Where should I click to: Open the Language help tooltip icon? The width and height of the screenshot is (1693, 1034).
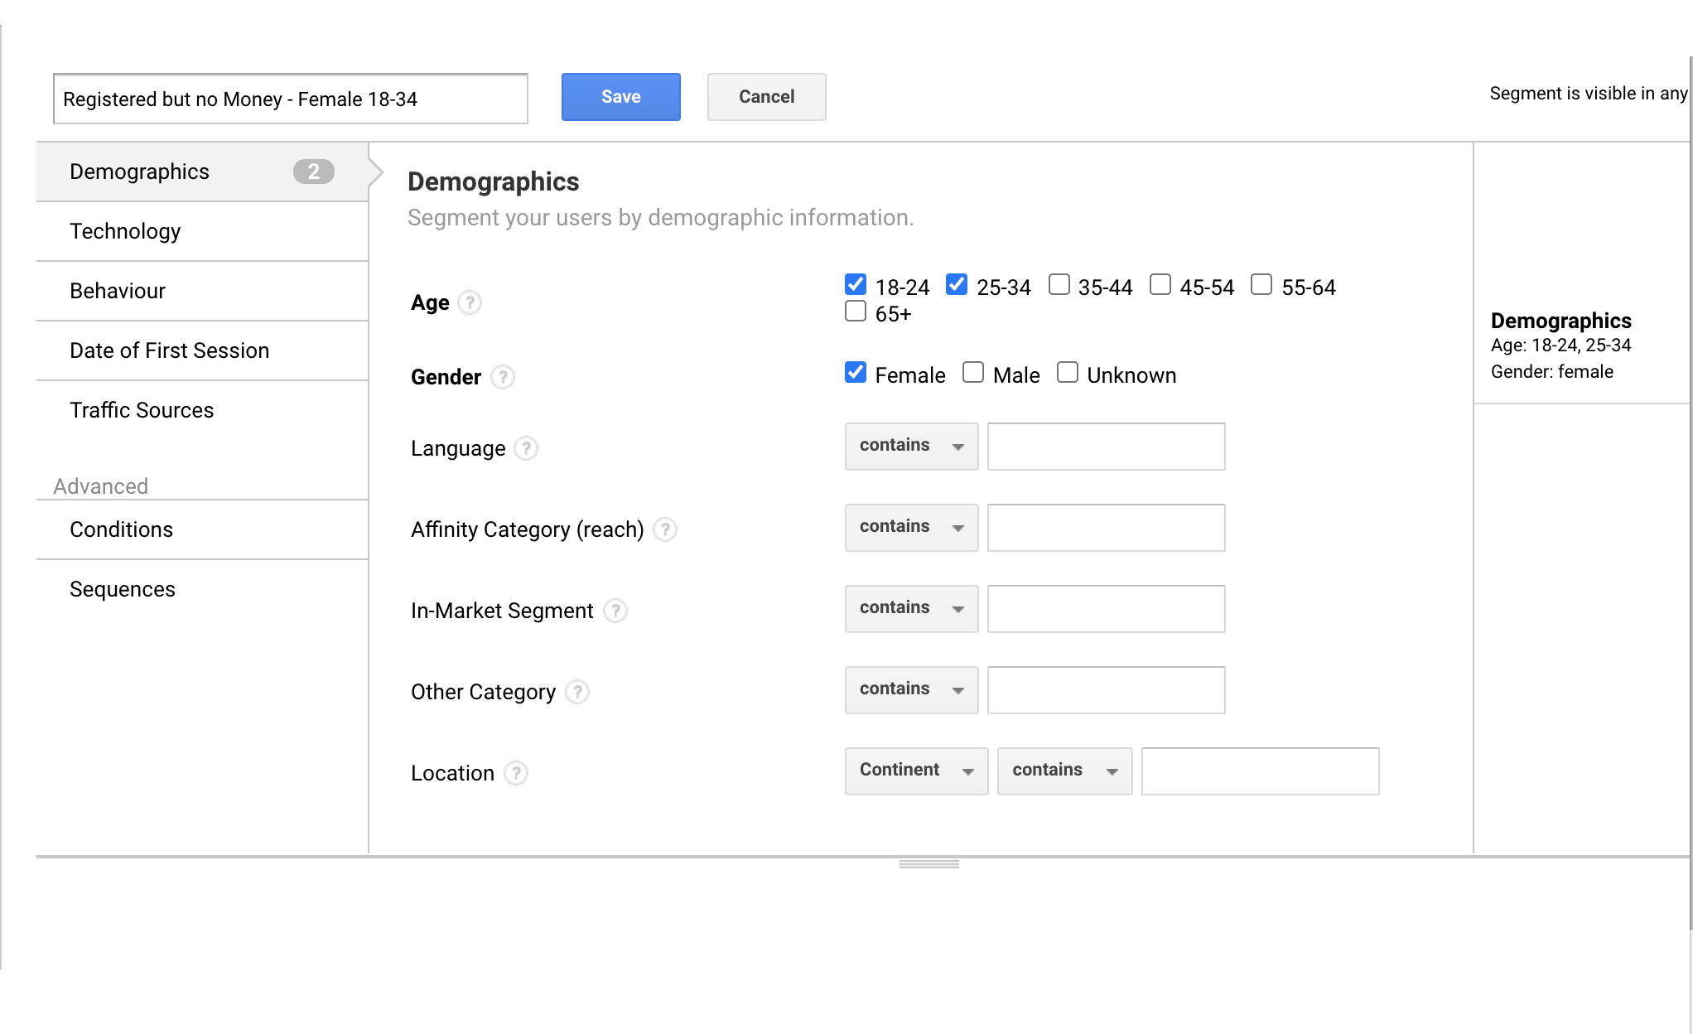(x=526, y=448)
